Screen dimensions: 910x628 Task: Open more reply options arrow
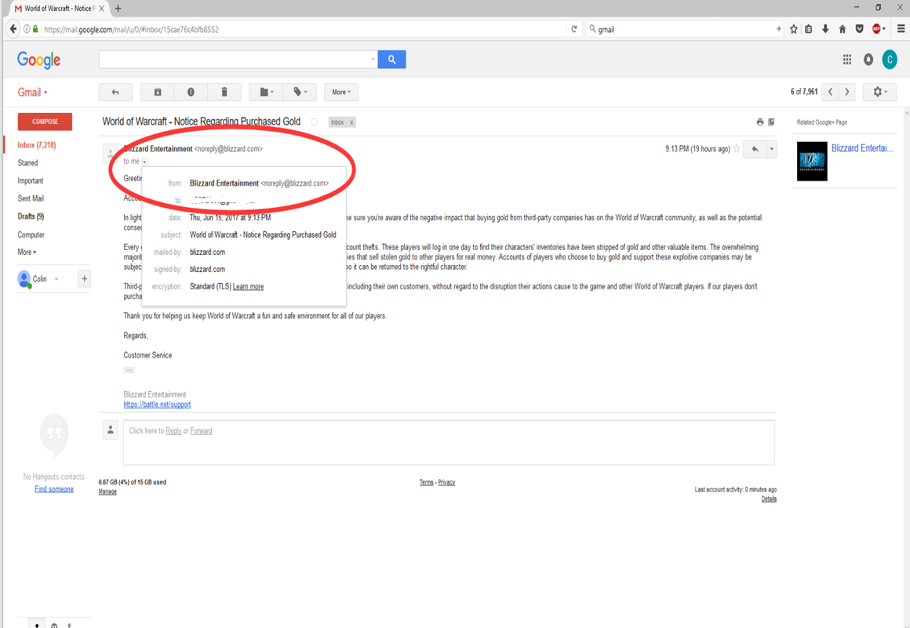(x=772, y=149)
